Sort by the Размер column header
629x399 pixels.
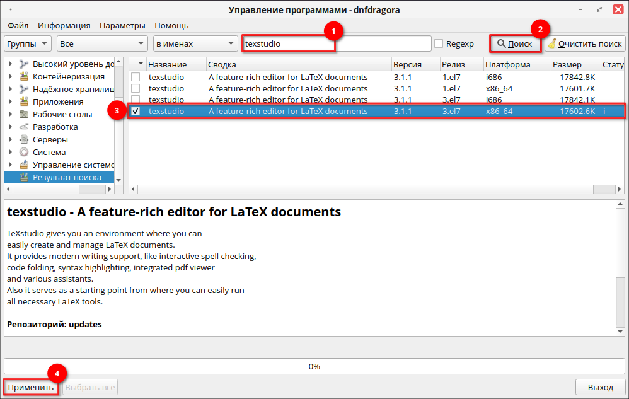pos(575,64)
